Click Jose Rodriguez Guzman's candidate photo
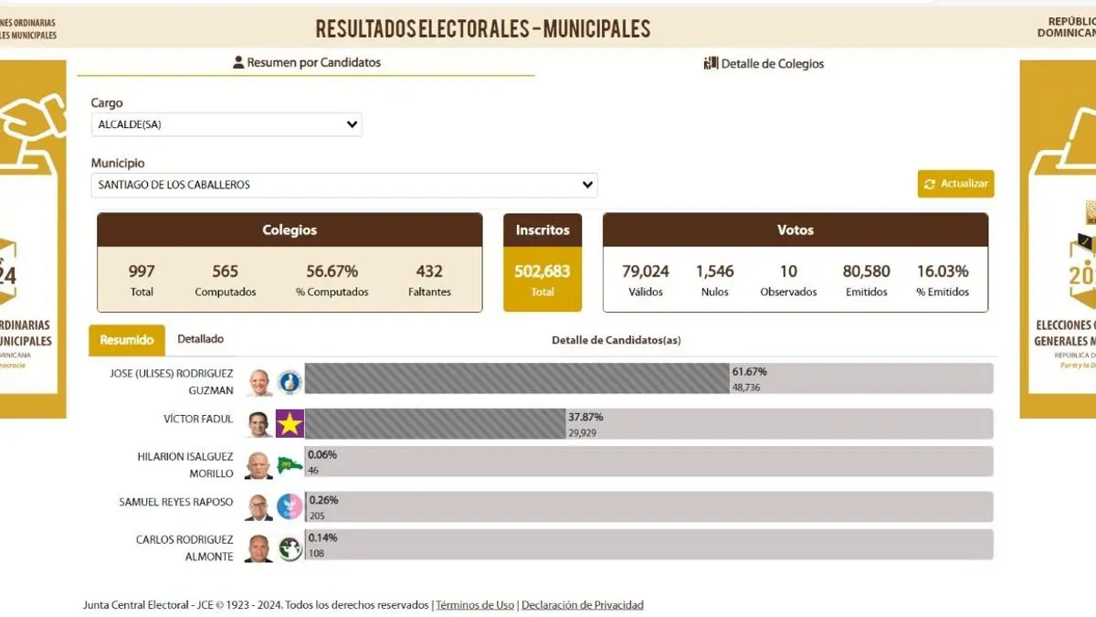The image size is (1096, 617). coord(259,382)
